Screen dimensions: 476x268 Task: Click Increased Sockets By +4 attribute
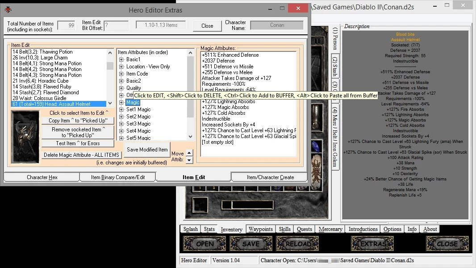(229, 125)
